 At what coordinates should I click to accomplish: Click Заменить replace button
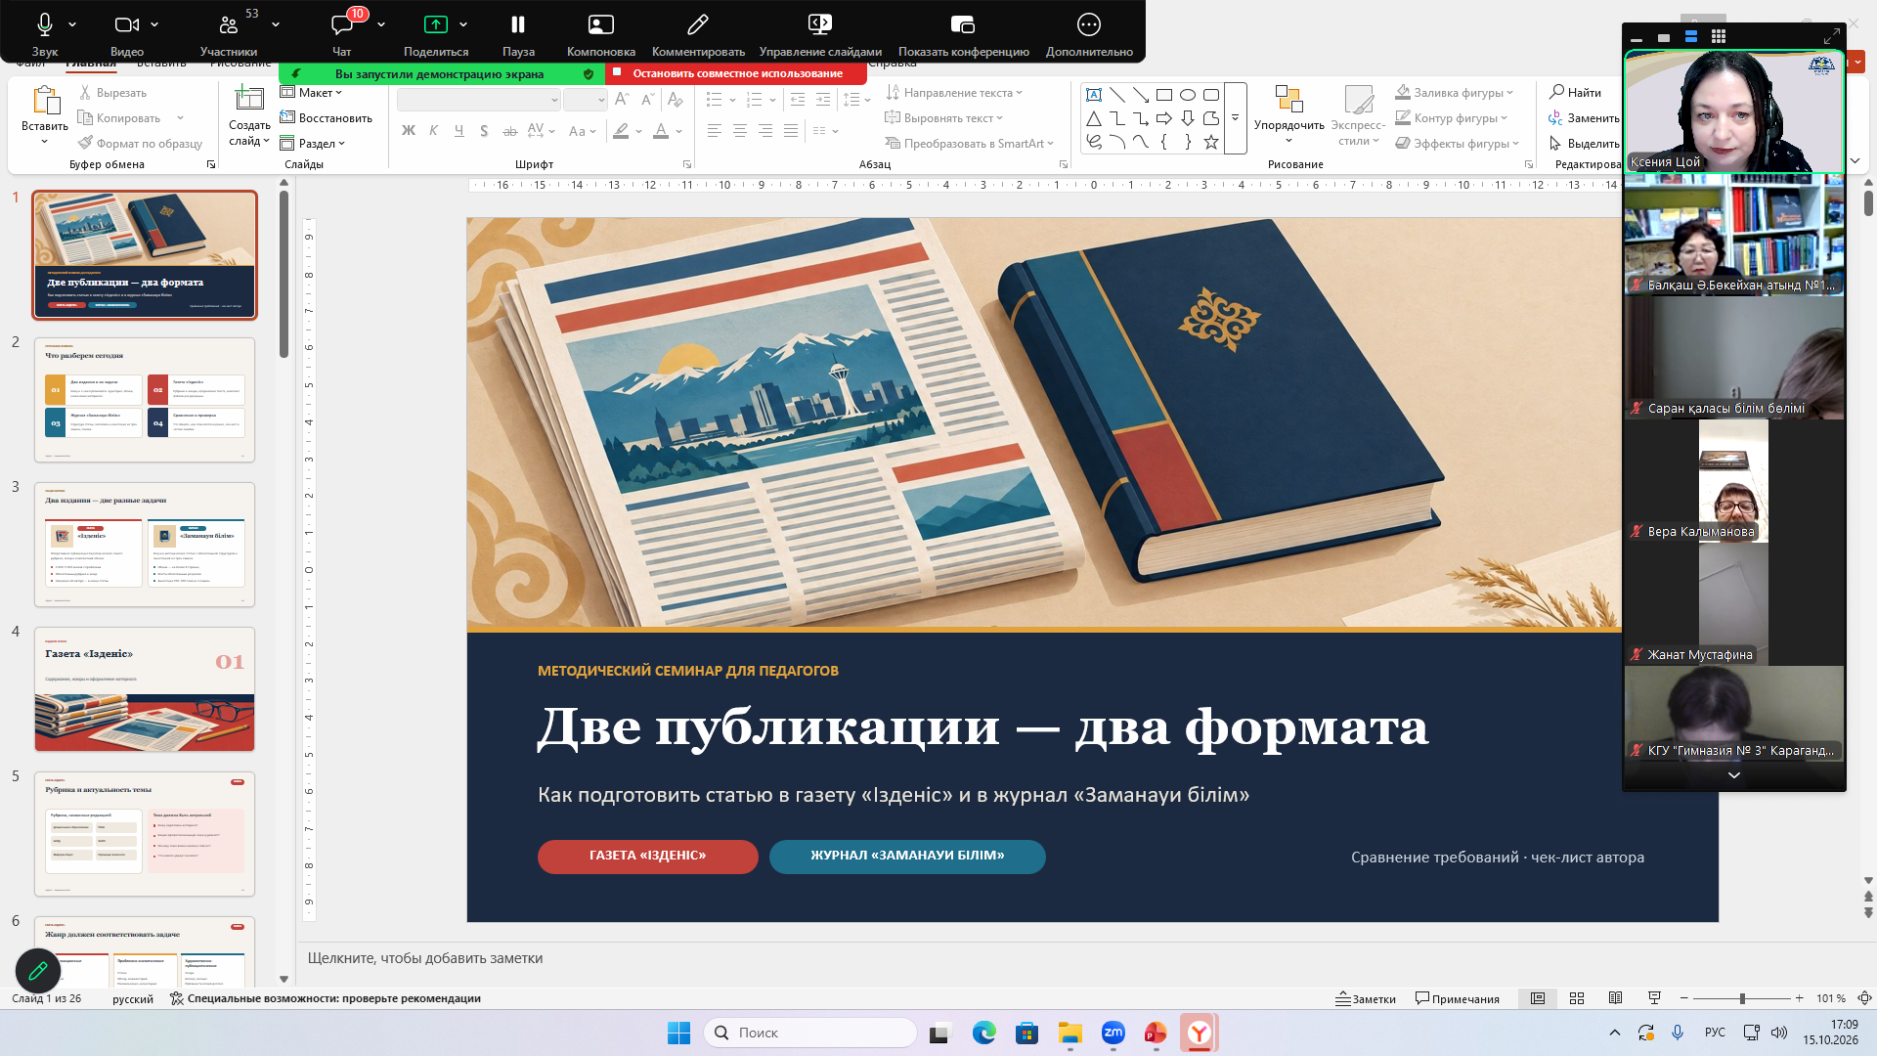[x=1583, y=118]
